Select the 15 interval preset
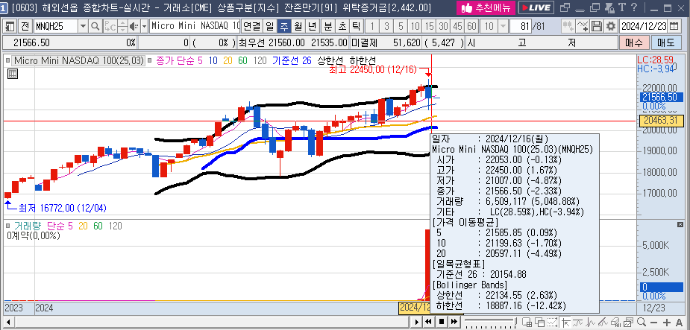 click(430, 26)
